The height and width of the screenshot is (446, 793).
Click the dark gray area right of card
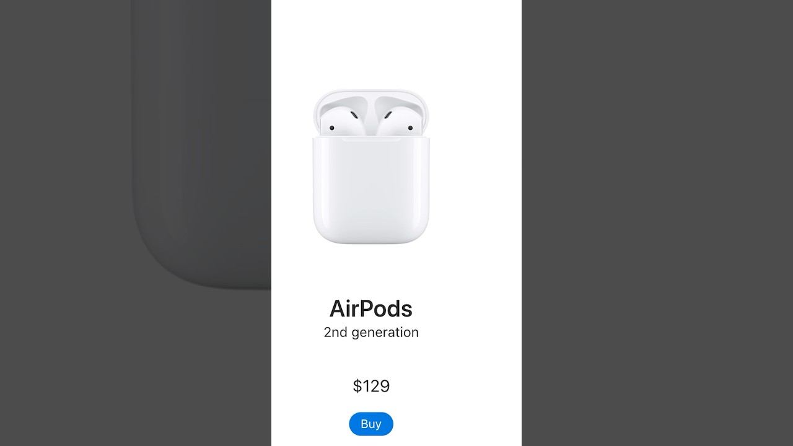tap(657, 223)
